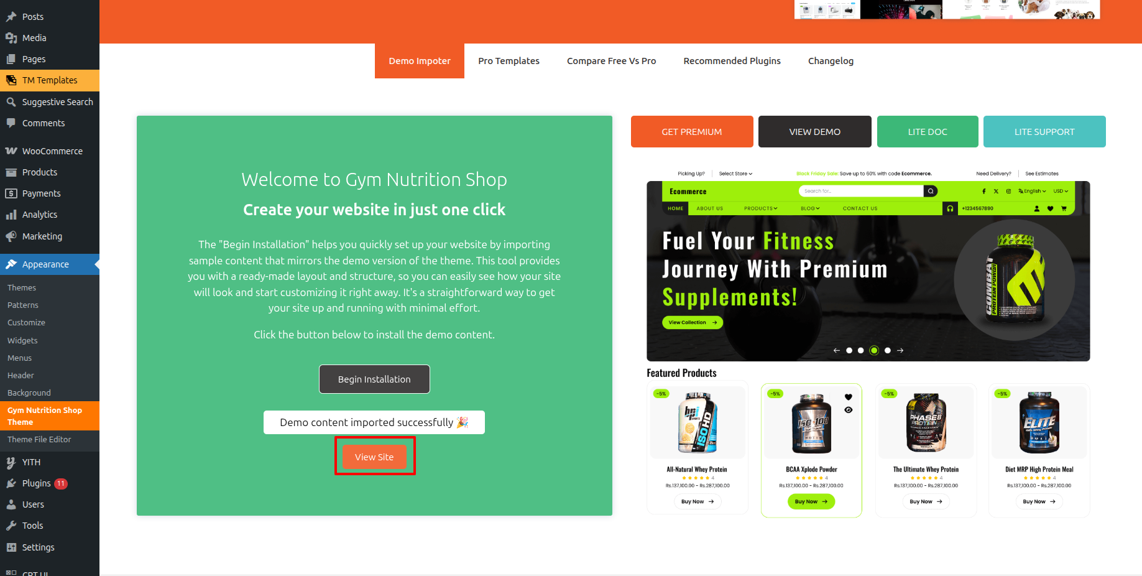Open the Theme File Editor submenu item
This screenshot has height=576, width=1142.
coord(39,439)
